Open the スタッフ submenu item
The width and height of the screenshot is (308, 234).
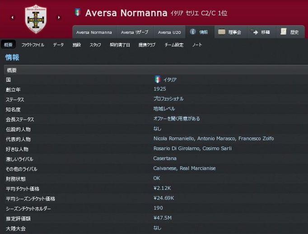click(x=95, y=45)
